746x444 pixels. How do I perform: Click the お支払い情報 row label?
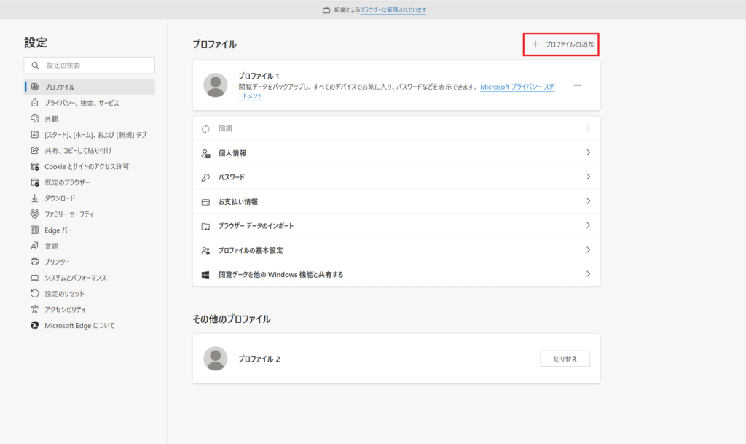(238, 202)
